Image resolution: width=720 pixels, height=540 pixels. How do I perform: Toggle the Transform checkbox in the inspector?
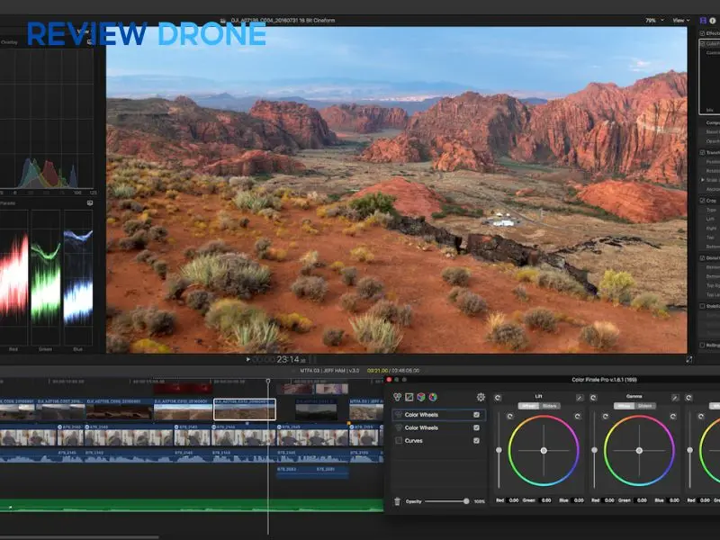pyautogui.click(x=702, y=152)
